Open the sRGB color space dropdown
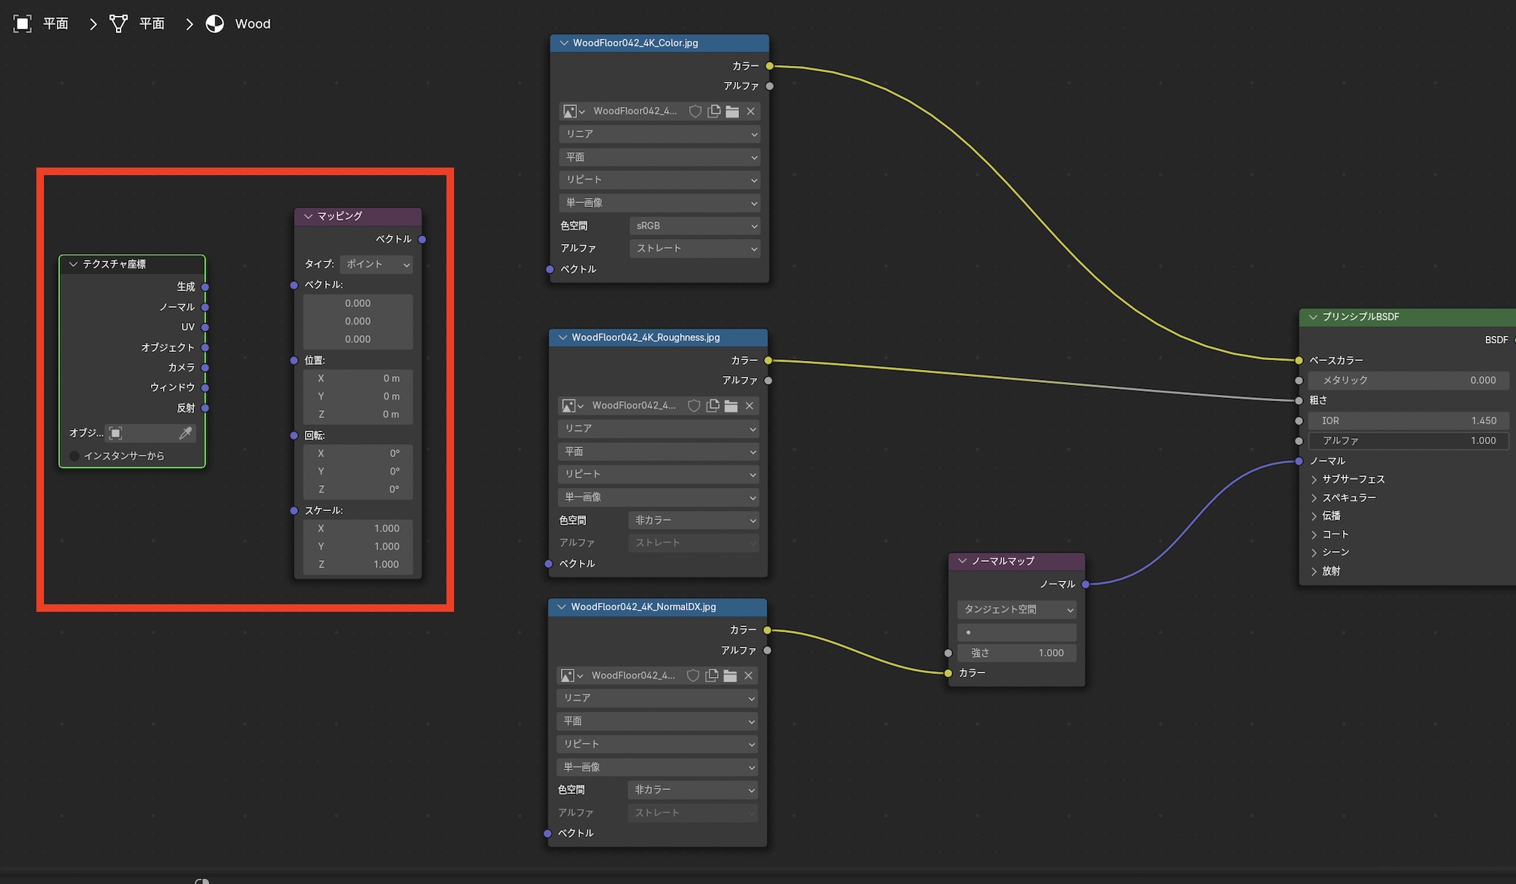The image size is (1516, 884). click(x=694, y=226)
